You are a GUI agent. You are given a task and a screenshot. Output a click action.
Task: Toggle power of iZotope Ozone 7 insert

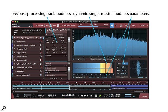click(46, 68)
